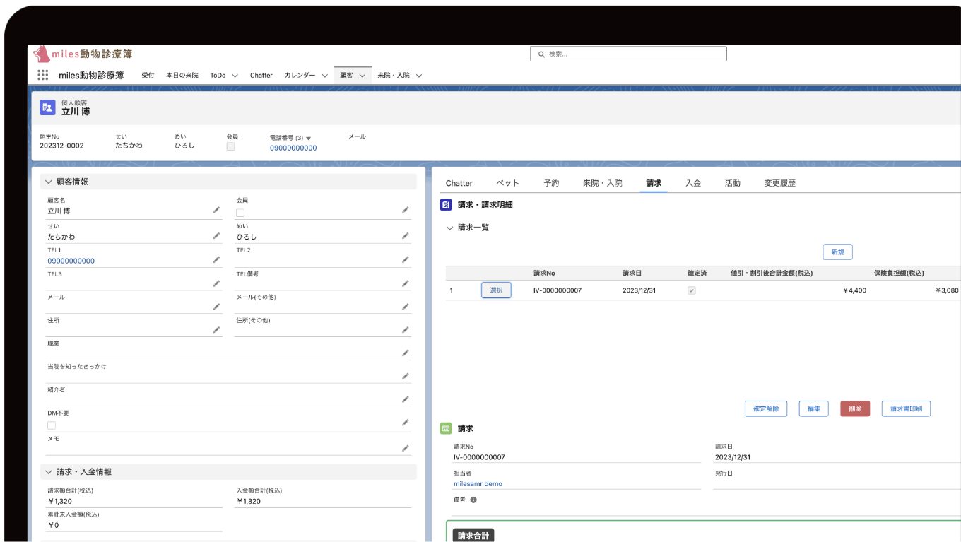Click into the 検索 search field

point(628,54)
